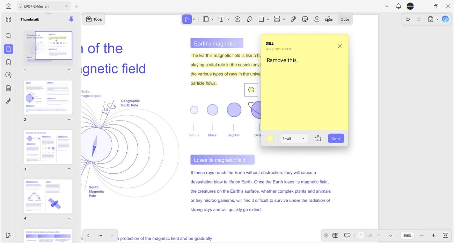Send the sticky note comment
The height and width of the screenshot is (243, 454).
click(x=335, y=138)
